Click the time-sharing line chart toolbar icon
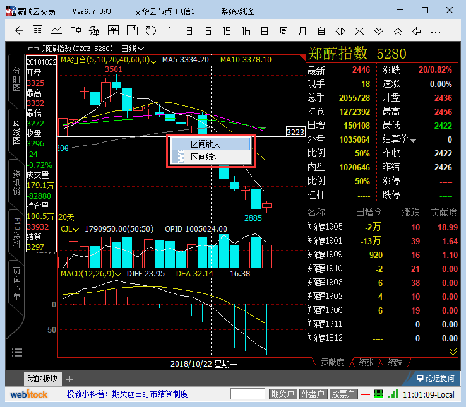 coord(57,30)
